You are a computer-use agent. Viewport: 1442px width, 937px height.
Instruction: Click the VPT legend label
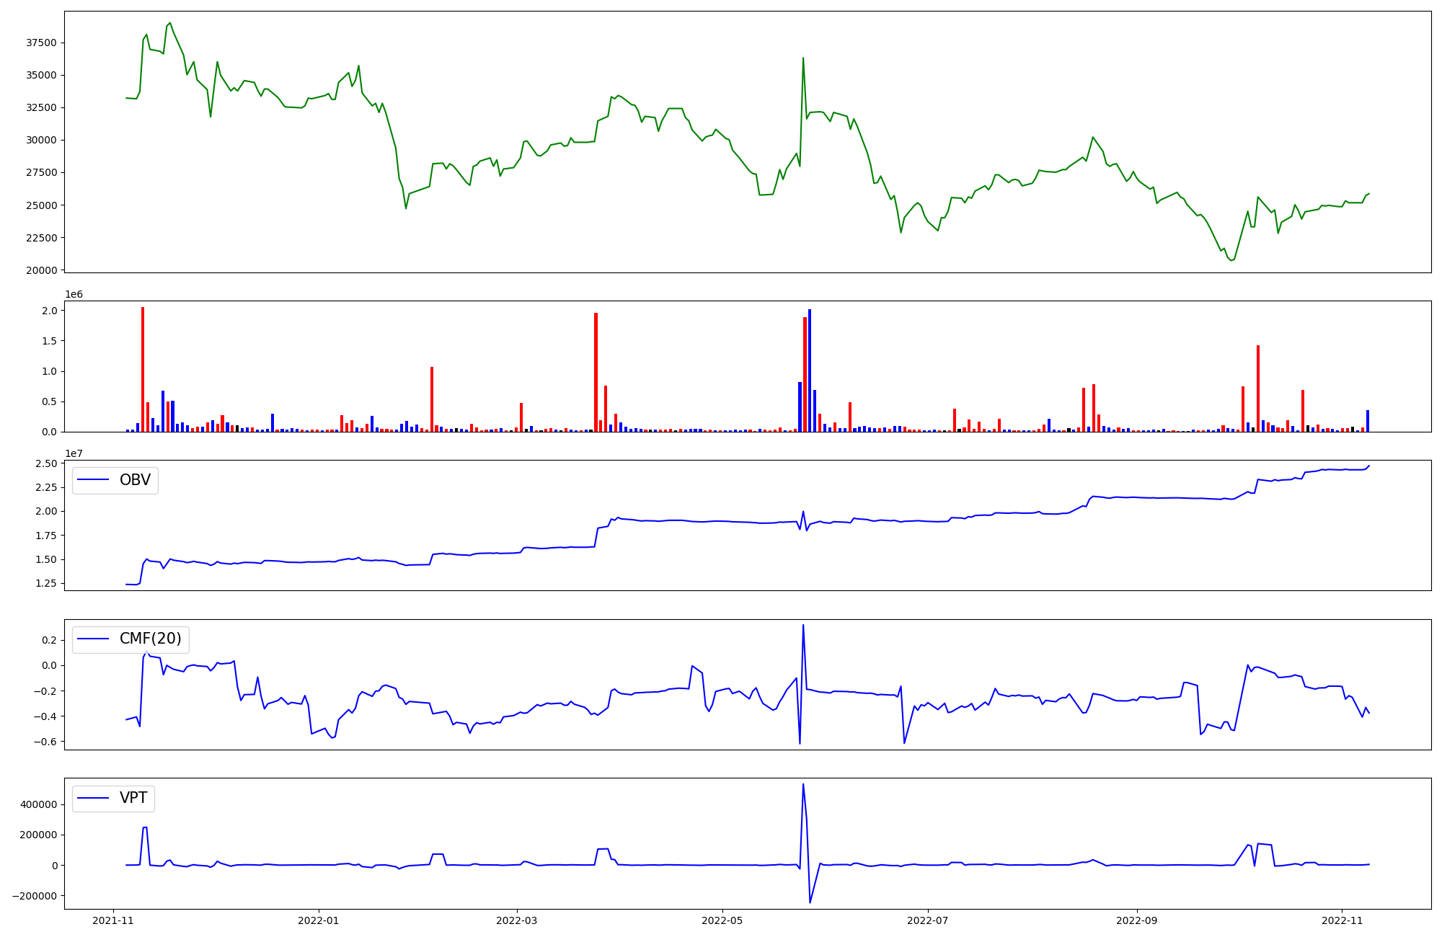pyautogui.click(x=133, y=798)
